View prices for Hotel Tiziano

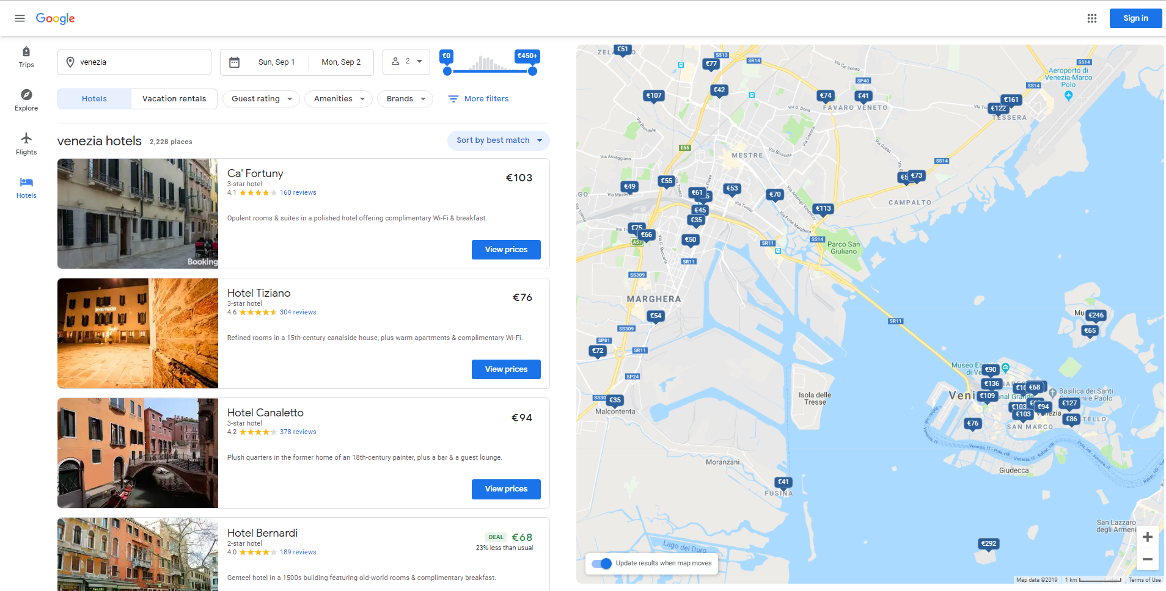[x=506, y=369]
